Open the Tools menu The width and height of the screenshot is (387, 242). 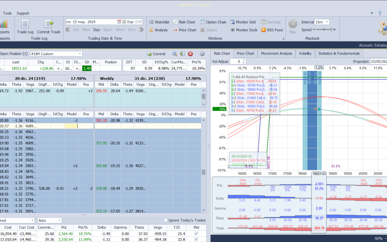(x=7, y=13)
